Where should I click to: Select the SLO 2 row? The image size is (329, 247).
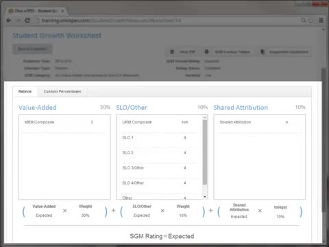click(x=159, y=152)
